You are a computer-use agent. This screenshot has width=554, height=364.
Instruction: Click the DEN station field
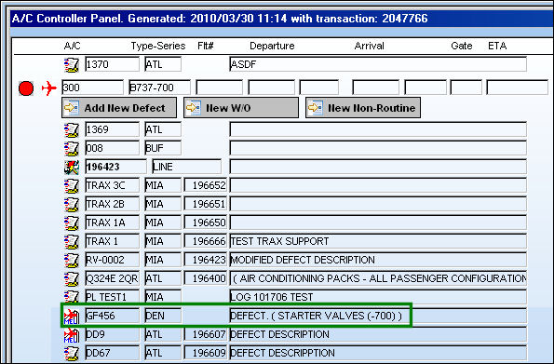coord(163,316)
